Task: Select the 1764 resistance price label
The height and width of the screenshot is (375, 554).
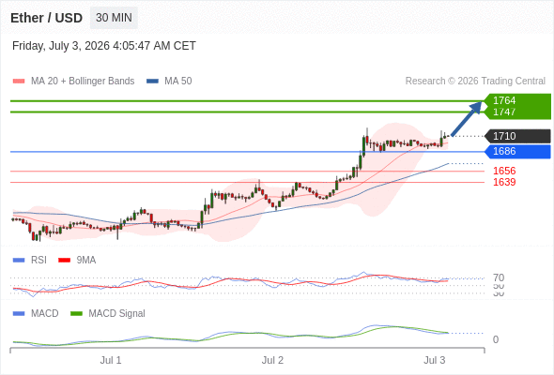Action: (504, 100)
